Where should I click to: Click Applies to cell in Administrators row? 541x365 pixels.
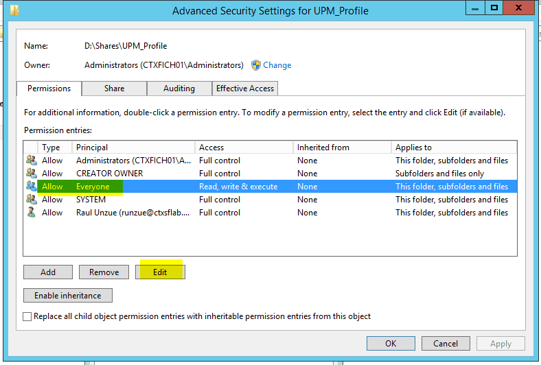pyautogui.click(x=452, y=161)
